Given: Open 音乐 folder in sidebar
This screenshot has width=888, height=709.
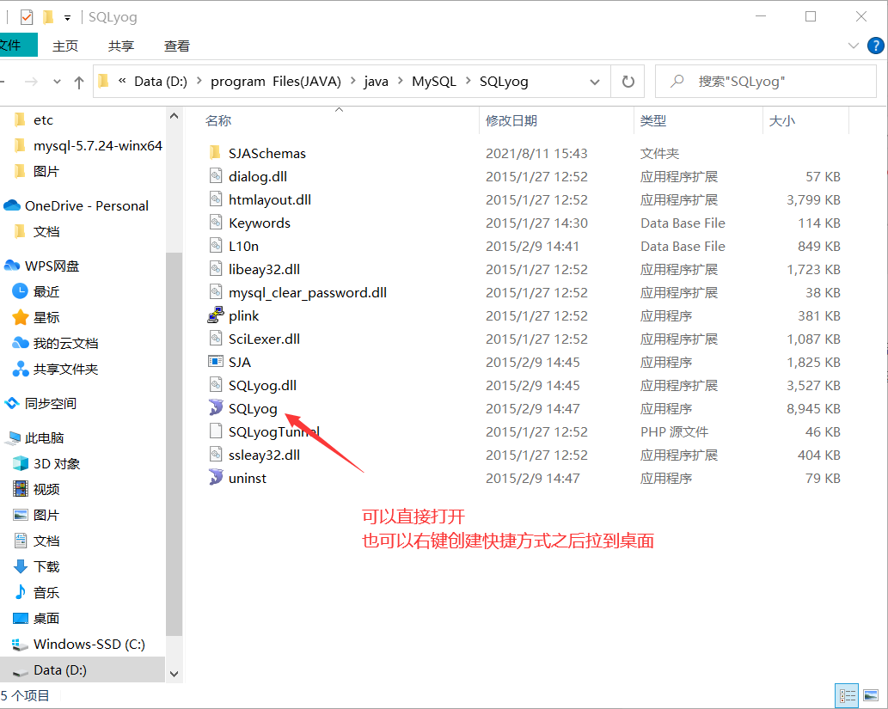Looking at the screenshot, I should pyautogui.click(x=46, y=592).
